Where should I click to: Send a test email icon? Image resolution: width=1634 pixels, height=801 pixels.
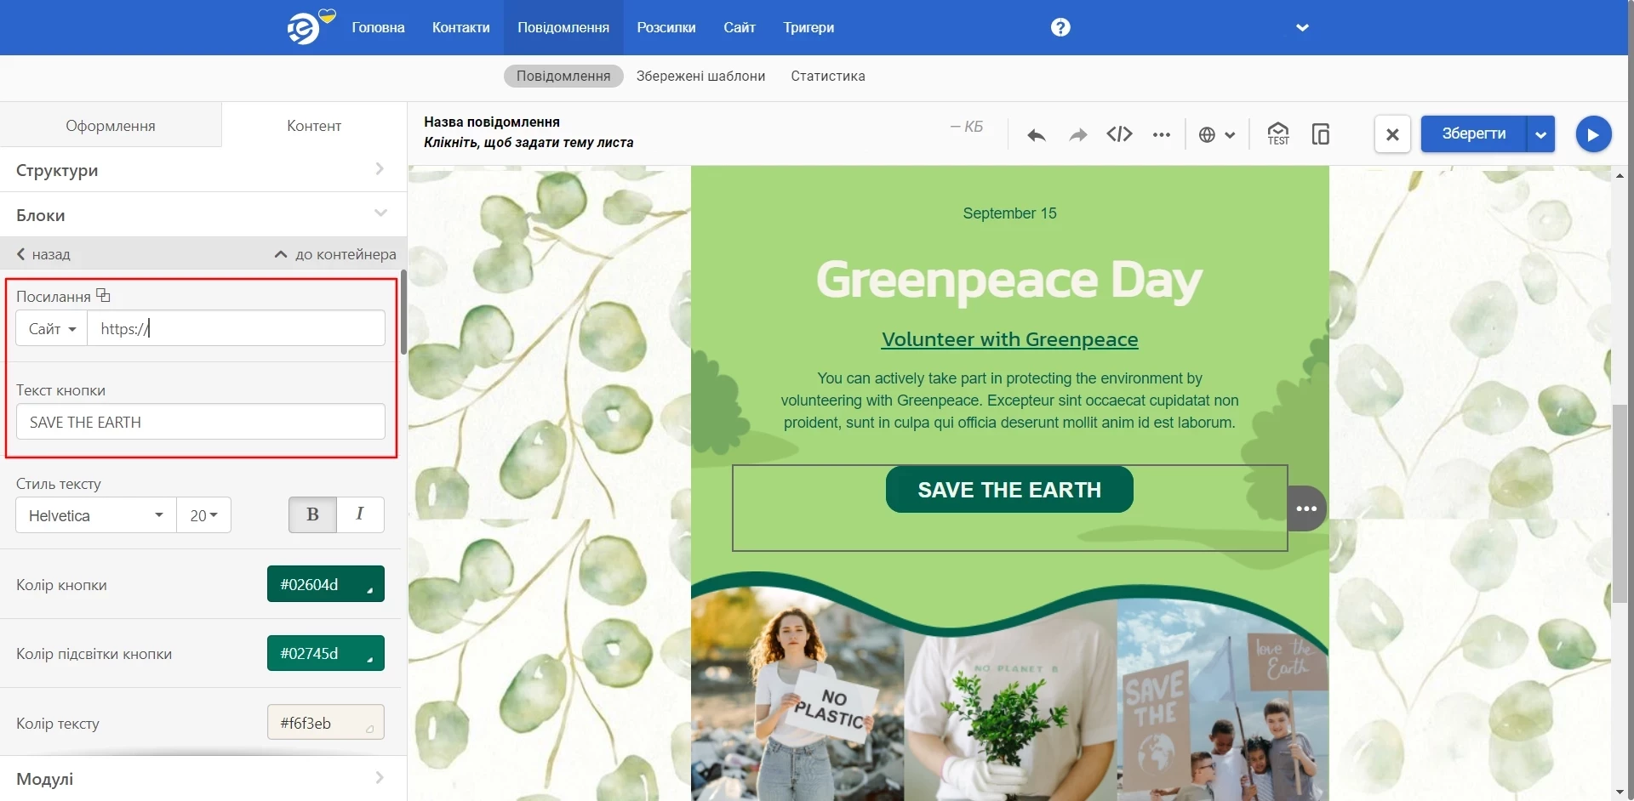(1278, 133)
